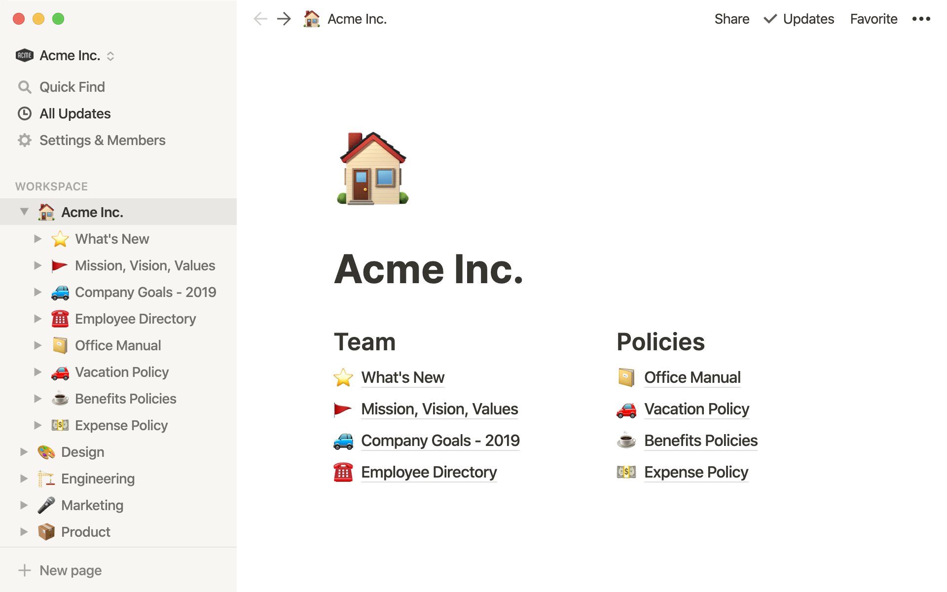Click the Quick Find search icon
The height and width of the screenshot is (592, 947).
(24, 87)
